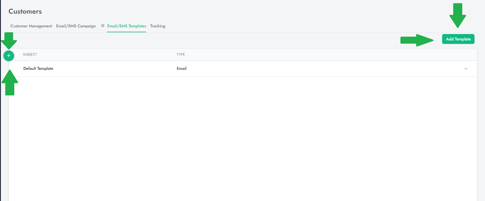
Task: Click the Email type cell
Action: pyautogui.click(x=181, y=68)
